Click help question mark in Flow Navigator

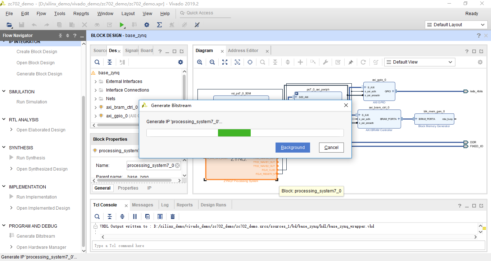tap(75, 36)
